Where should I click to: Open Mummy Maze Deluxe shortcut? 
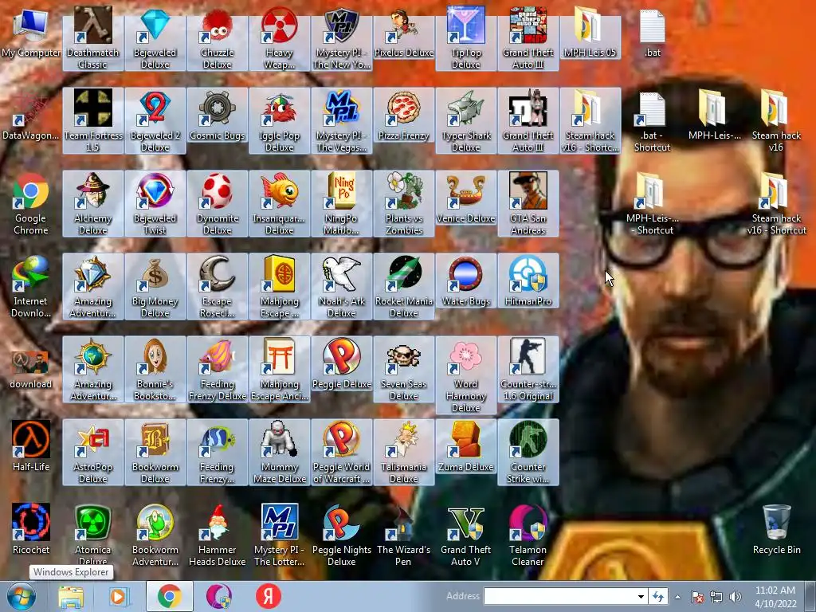[280, 452]
